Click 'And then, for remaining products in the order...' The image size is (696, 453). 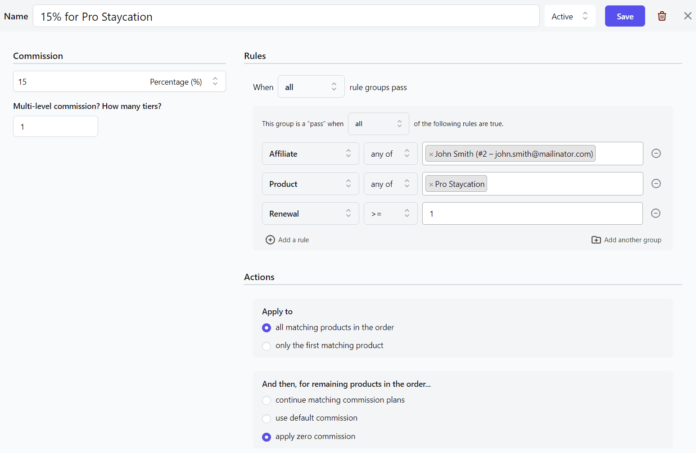(x=346, y=384)
